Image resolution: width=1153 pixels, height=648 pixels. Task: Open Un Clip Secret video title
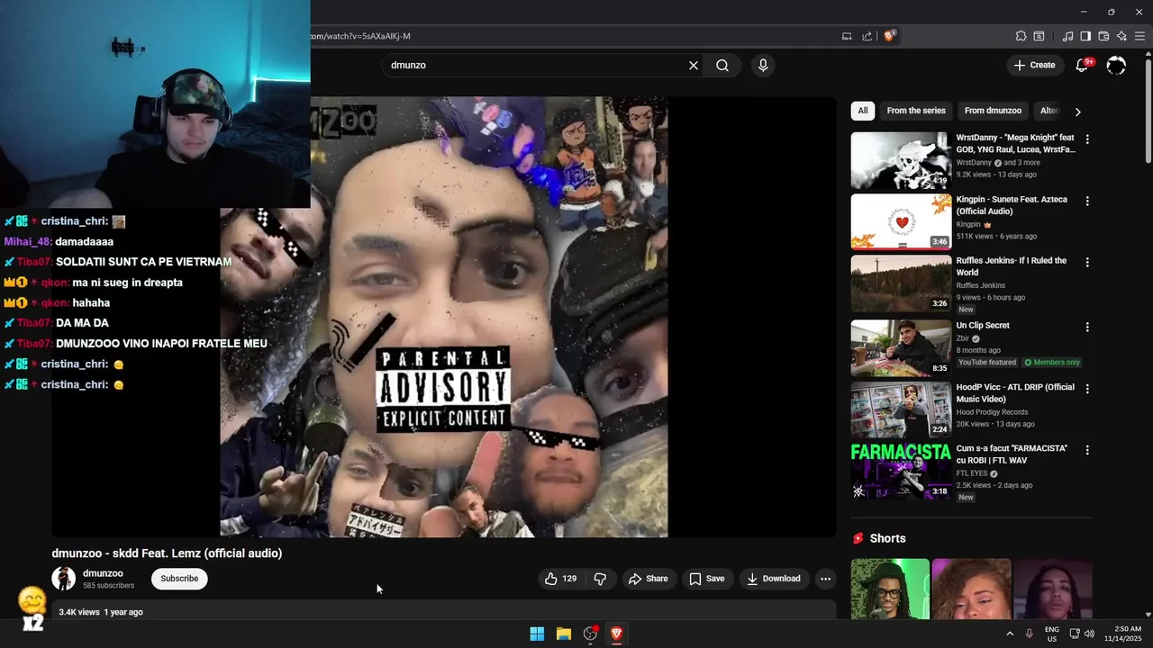click(x=983, y=326)
